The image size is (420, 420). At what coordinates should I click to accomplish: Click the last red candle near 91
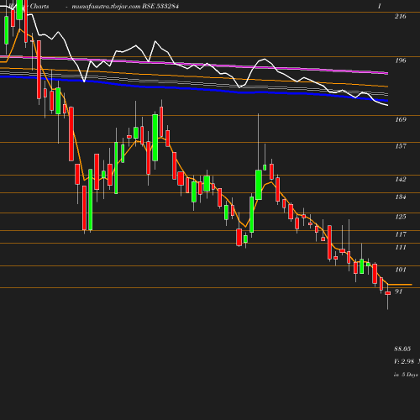387,293
